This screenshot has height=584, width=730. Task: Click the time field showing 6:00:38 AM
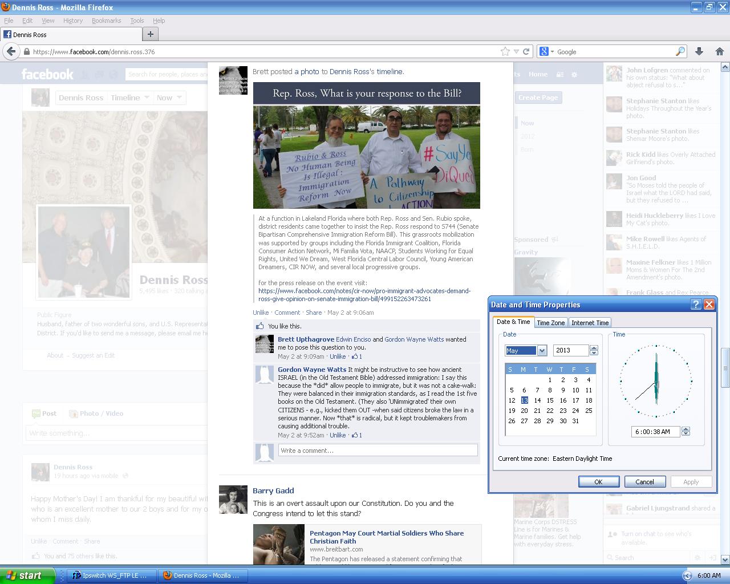655,432
